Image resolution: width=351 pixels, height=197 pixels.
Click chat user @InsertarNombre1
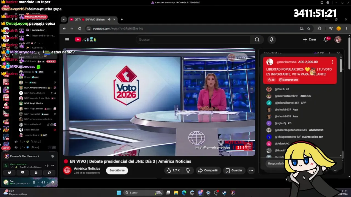click(x=287, y=96)
